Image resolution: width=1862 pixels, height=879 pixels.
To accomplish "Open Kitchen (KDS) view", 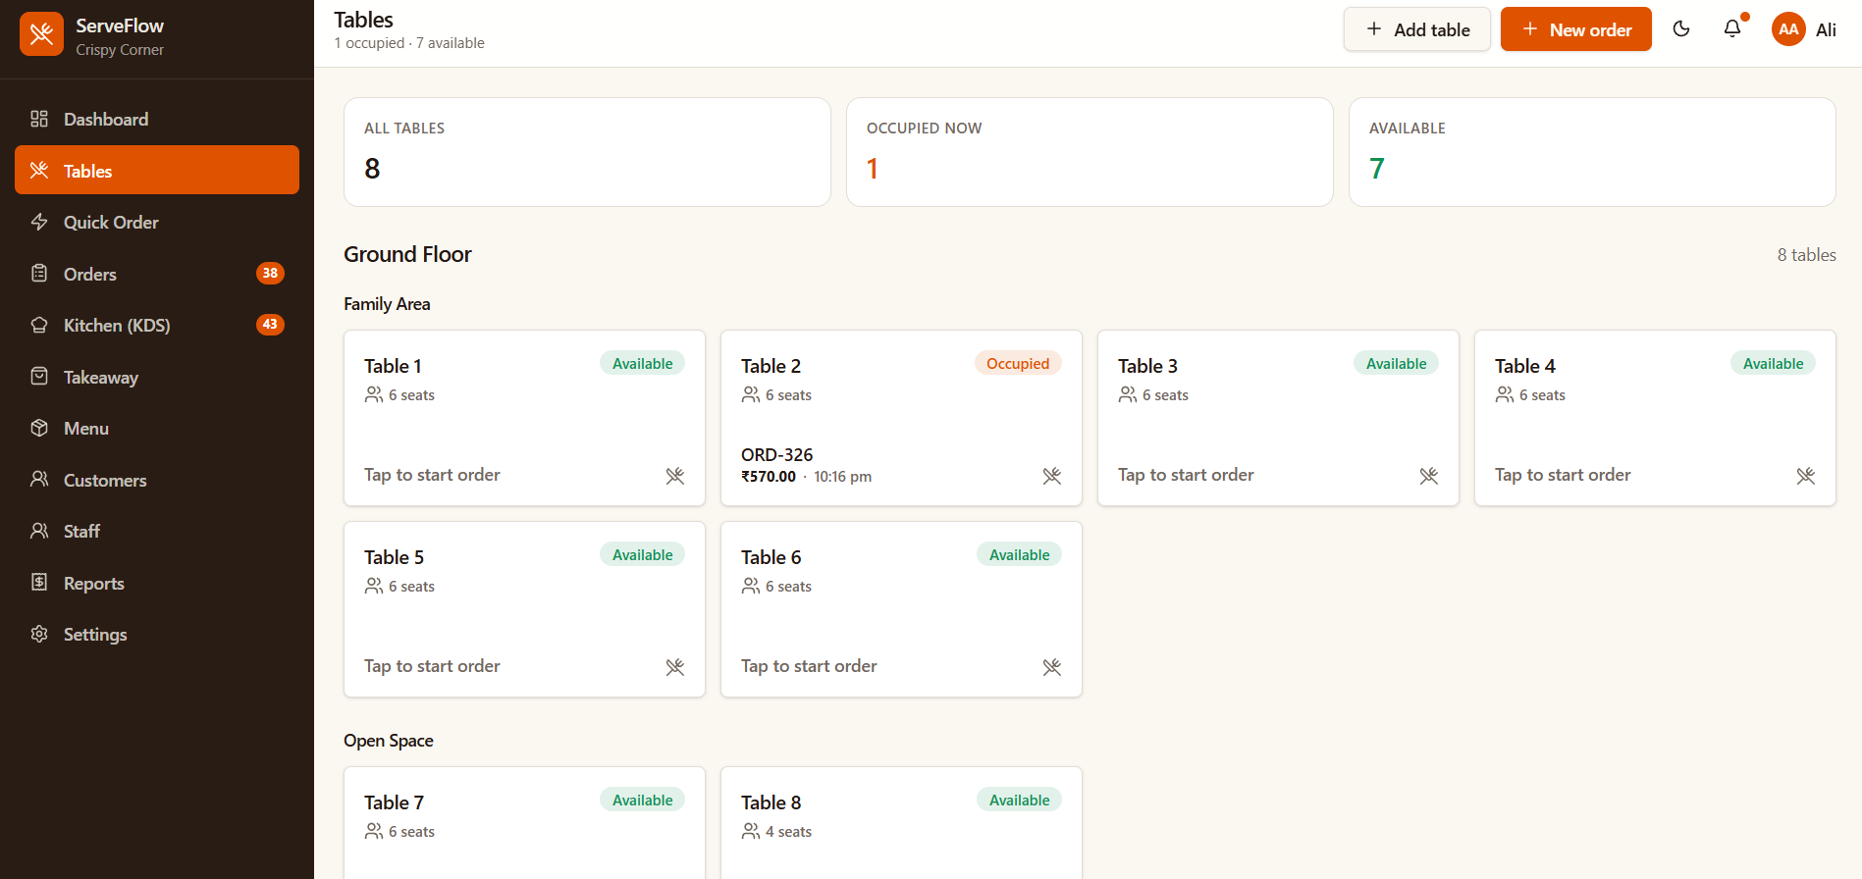I will tap(157, 325).
